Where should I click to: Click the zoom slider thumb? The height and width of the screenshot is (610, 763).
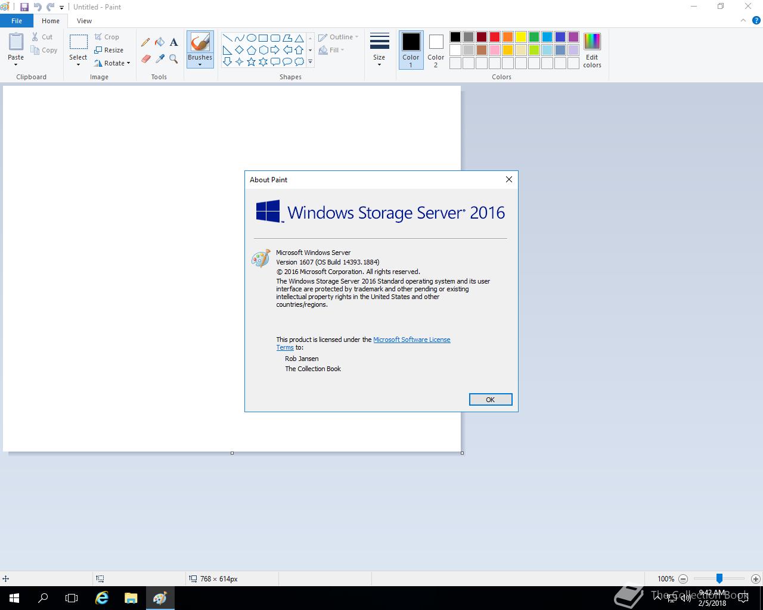click(719, 578)
